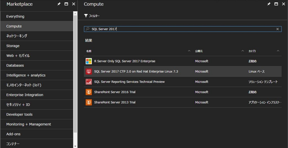Viewport: 288px width, 148px height.
Task: Open モノのインターネット (IoT) category
Action: [x=37, y=85]
